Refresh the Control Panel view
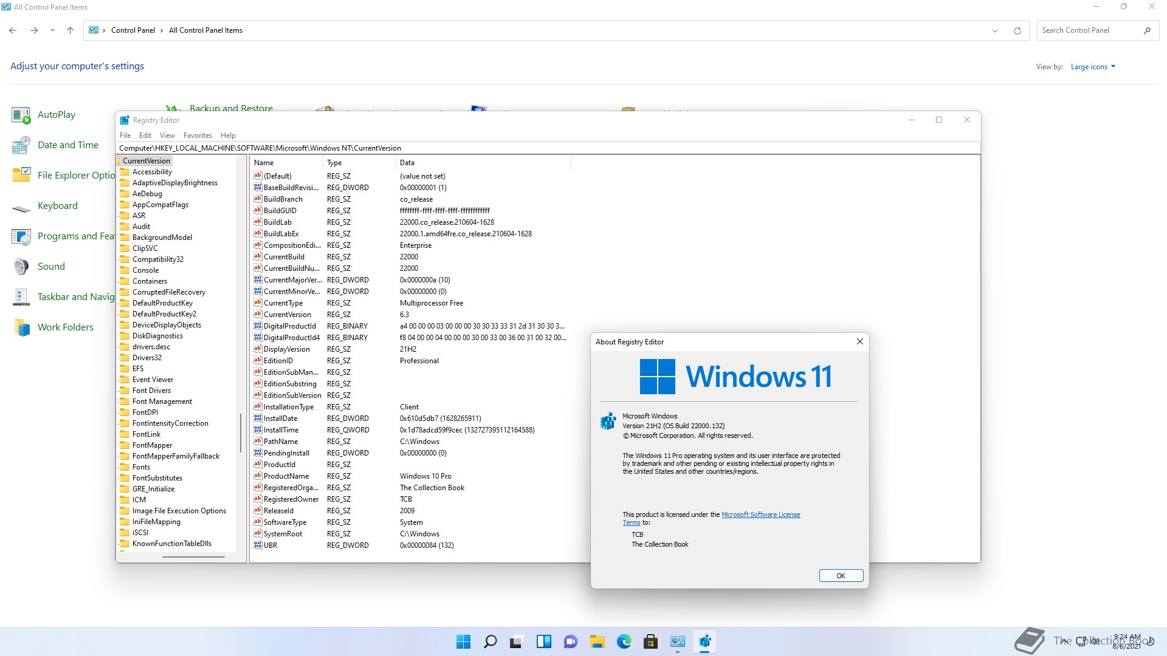The width and height of the screenshot is (1167, 656). [1017, 30]
